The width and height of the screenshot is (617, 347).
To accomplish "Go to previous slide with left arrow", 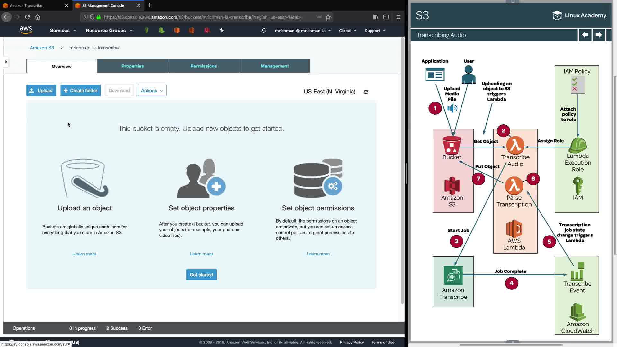I will pos(585,35).
